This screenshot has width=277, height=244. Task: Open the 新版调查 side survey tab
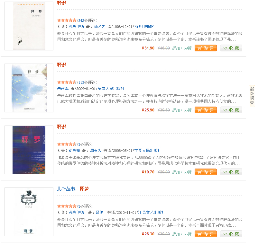[x=252, y=96]
